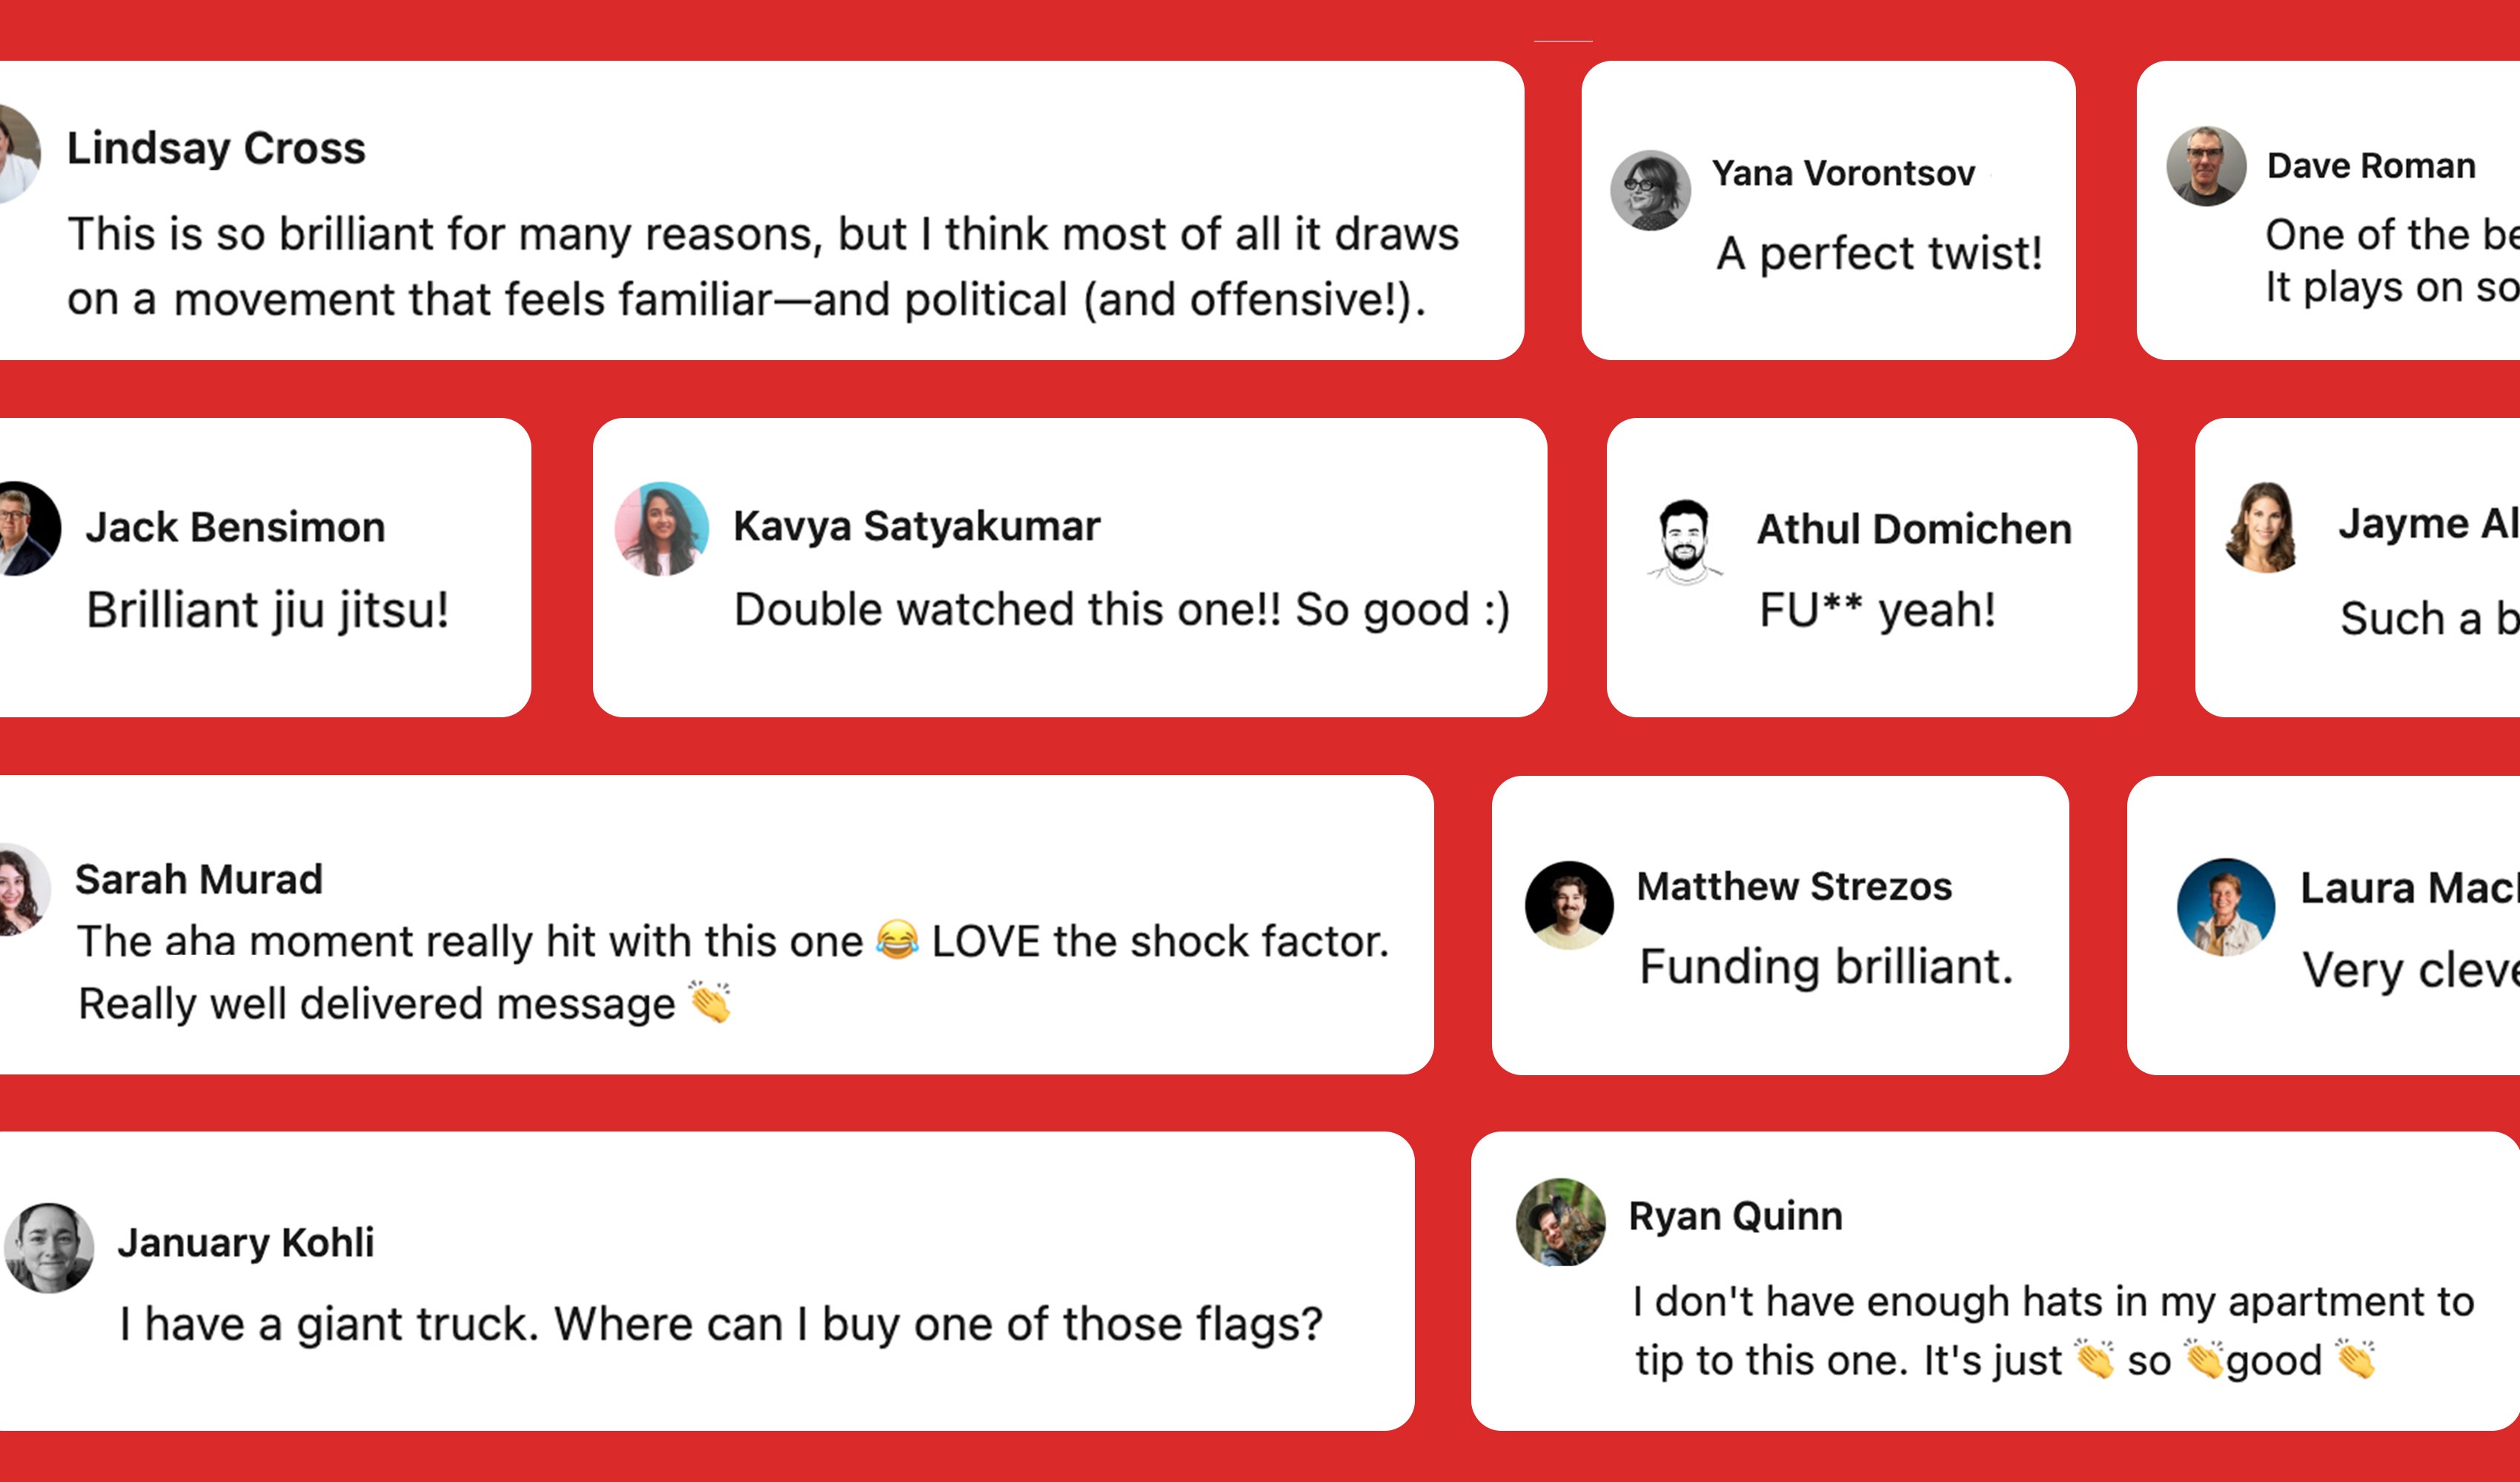
Task: Click the Sarah Murad commenter name
Action: [199, 880]
